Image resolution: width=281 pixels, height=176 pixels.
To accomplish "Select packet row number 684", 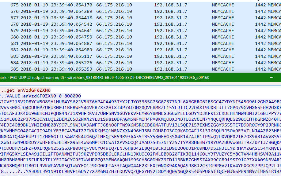I will click(x=140, y=63).
